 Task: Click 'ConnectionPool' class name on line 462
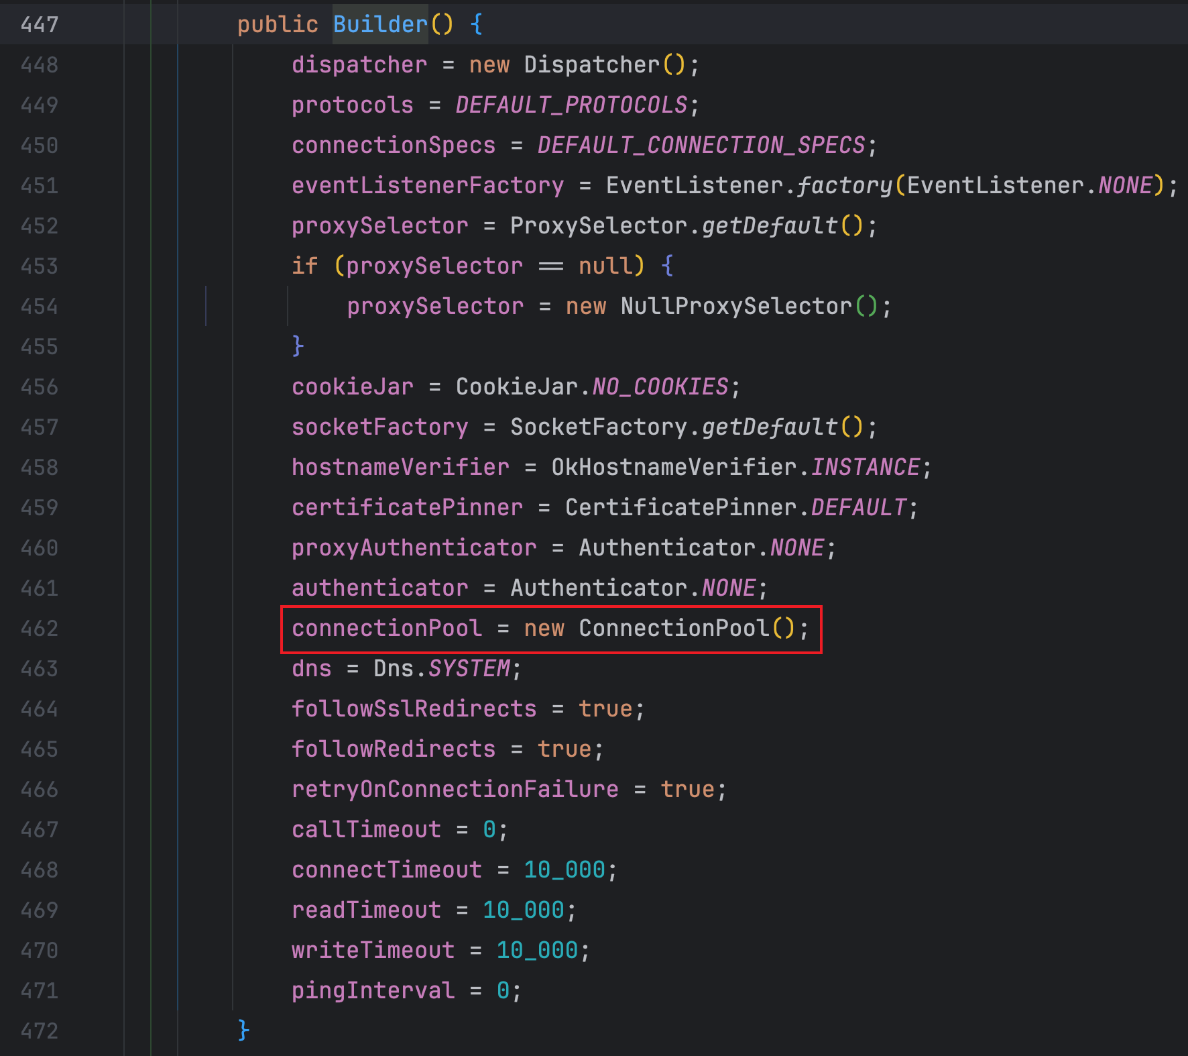coord(674,629)
